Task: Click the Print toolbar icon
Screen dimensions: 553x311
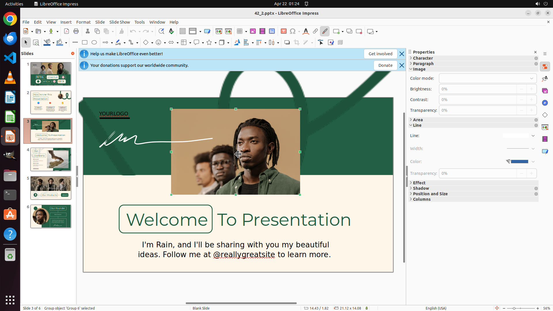Action: (76, 31)
